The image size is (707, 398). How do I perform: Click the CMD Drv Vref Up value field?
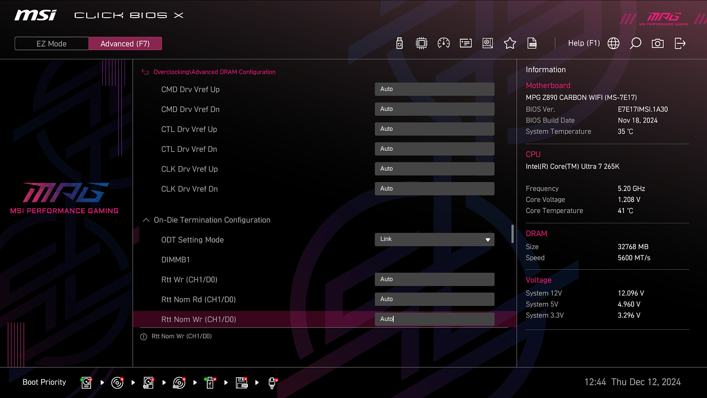point(434,89)
